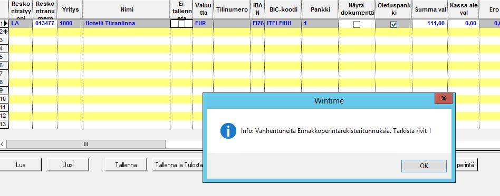This screenshot has height=196, width=500.
Task: Click the empty Tilinumero cell in row 1
Action: tap(232, 24)
